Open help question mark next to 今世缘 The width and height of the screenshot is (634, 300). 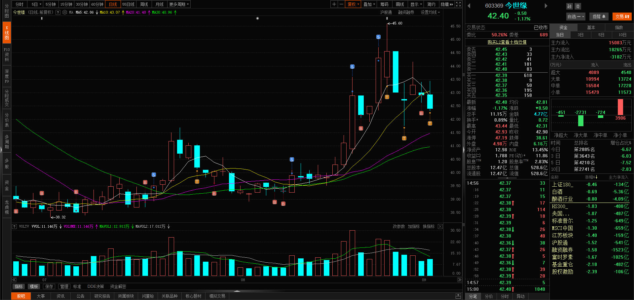pyautogui.click(x=58, y=13)
